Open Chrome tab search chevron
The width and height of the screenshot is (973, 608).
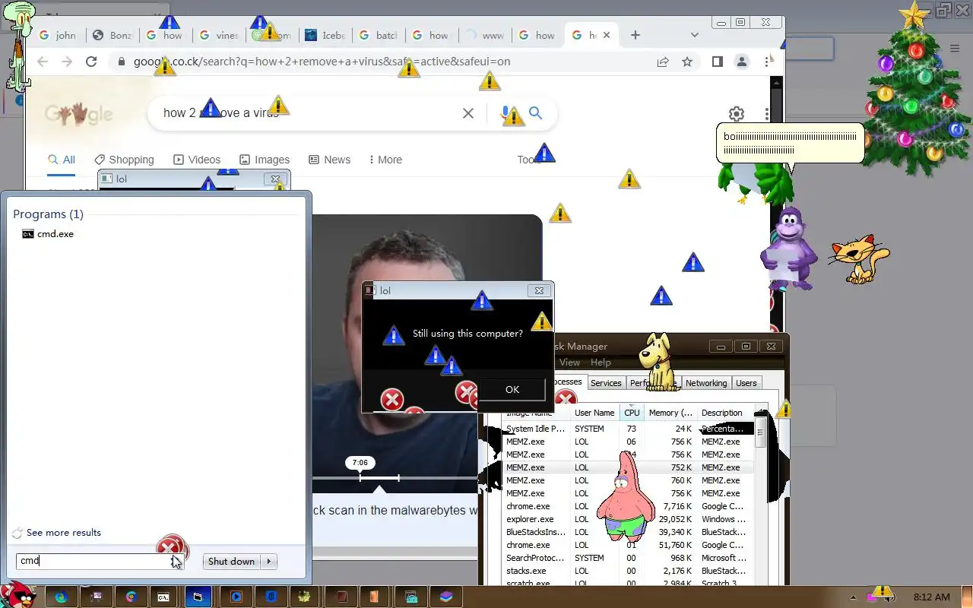[694, 35]
